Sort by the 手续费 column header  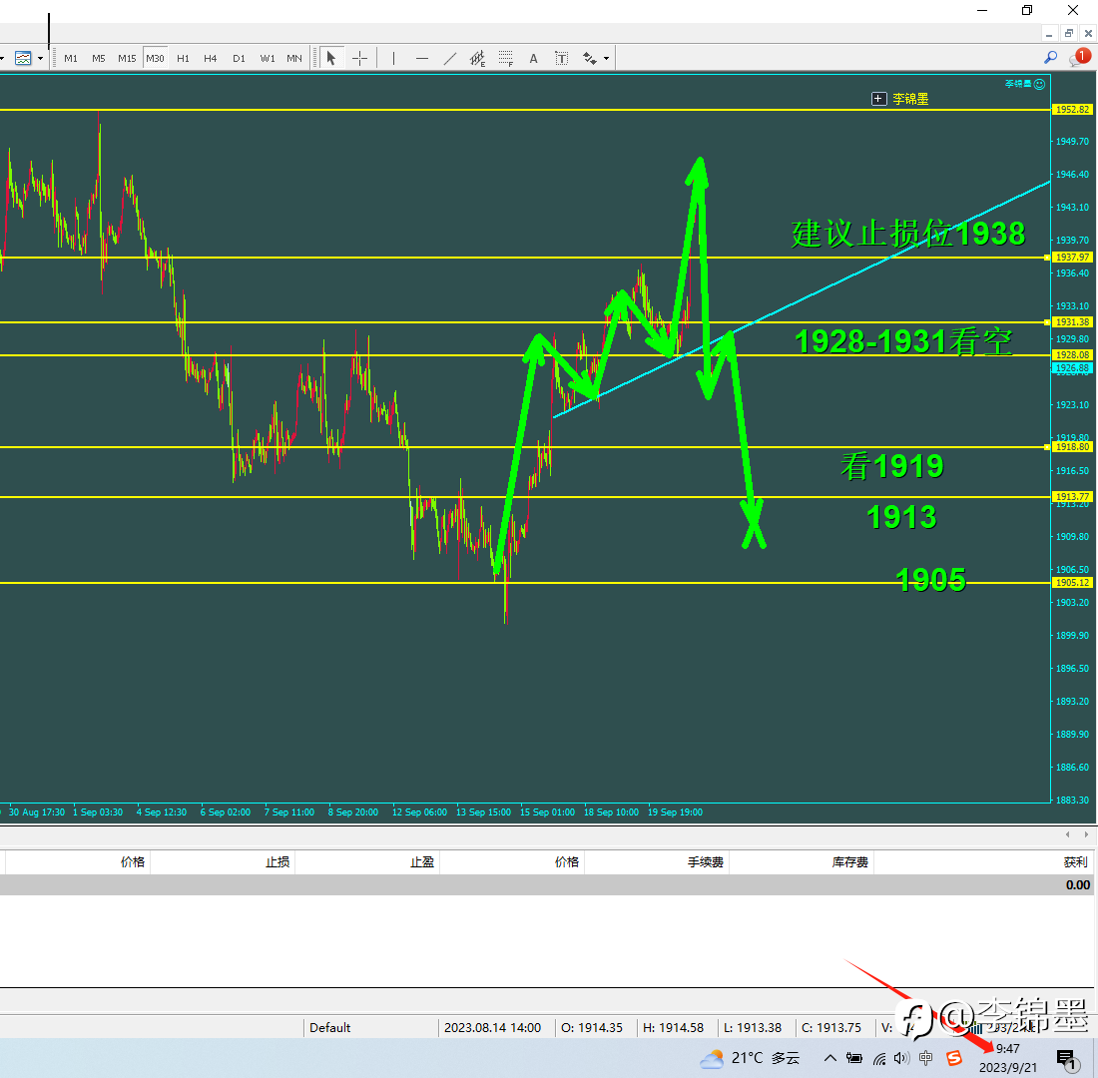(x=705, y=862)
